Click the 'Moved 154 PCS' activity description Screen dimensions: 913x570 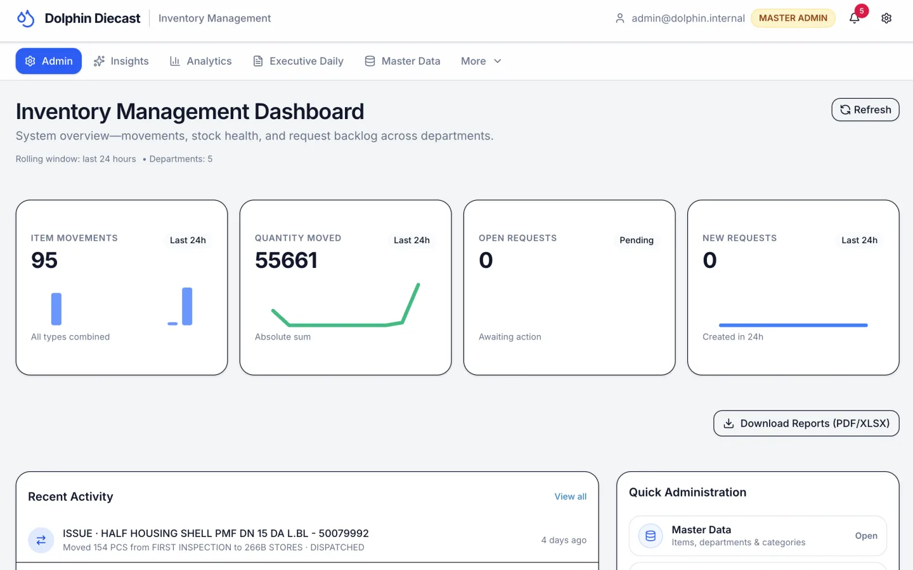point(214,547)
